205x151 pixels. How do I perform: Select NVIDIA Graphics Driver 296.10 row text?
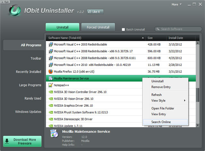tap(73, 105)
